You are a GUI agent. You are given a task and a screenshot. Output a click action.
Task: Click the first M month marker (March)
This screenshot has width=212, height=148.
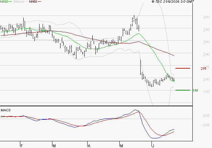click(x=54, y=146)
